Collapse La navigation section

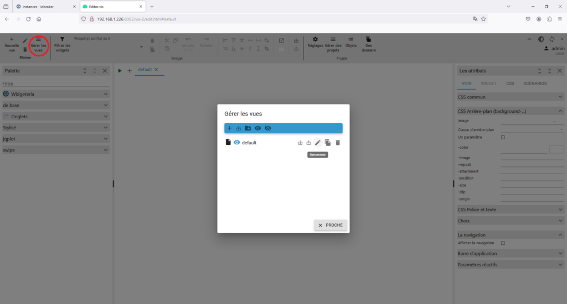click(x=510, y=235)
